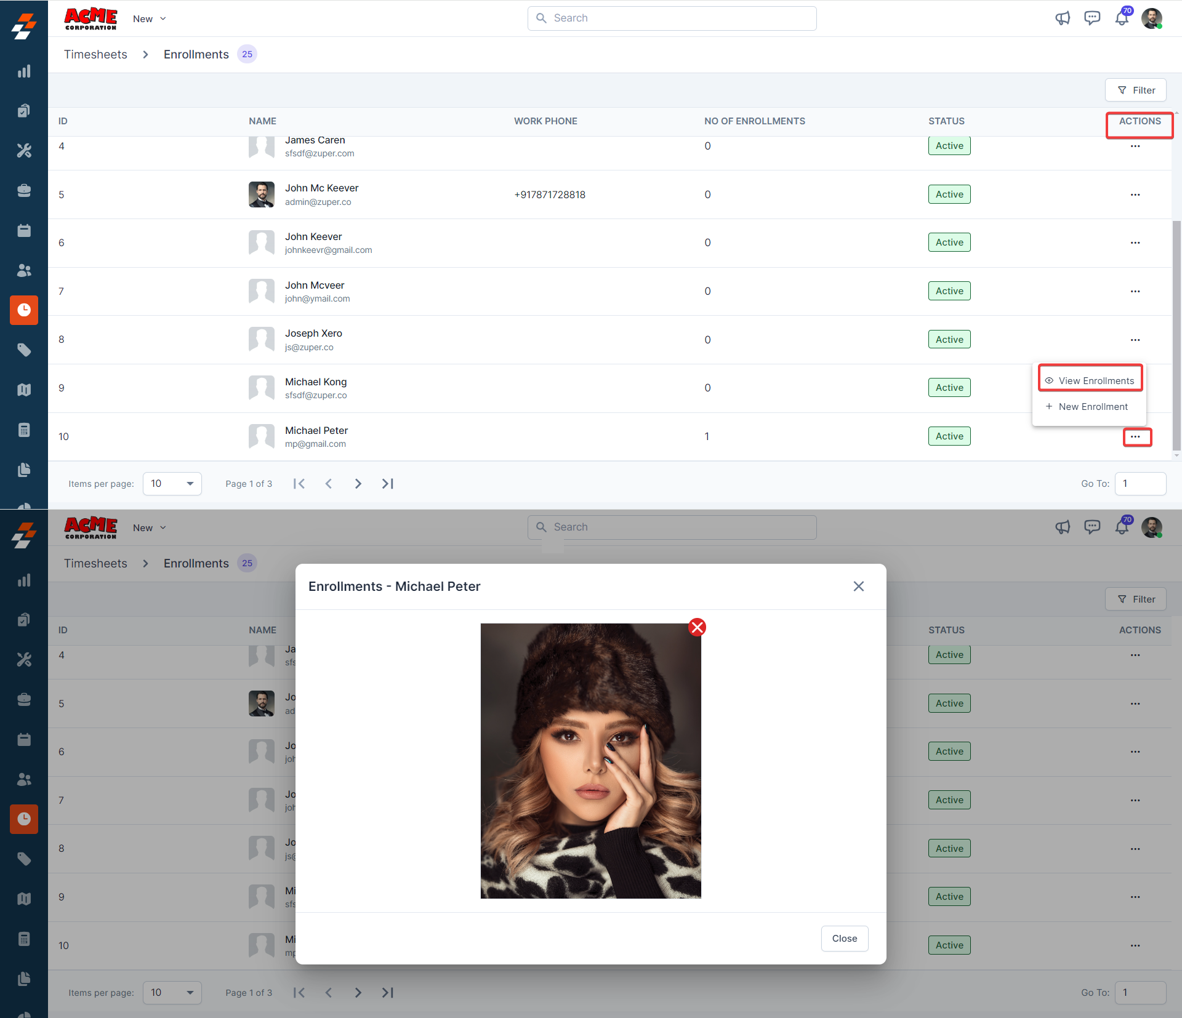The width and height of the screenshot is (1182, 1018).
Task: Open the calendar icon in upper sidebar
Action: pos(24,231)
